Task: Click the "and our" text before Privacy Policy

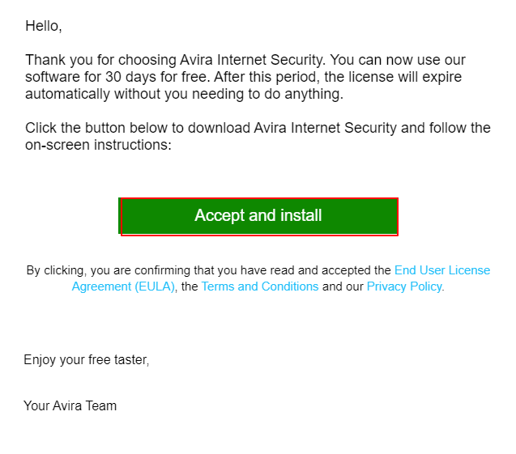Action: (x=343, y=286)
